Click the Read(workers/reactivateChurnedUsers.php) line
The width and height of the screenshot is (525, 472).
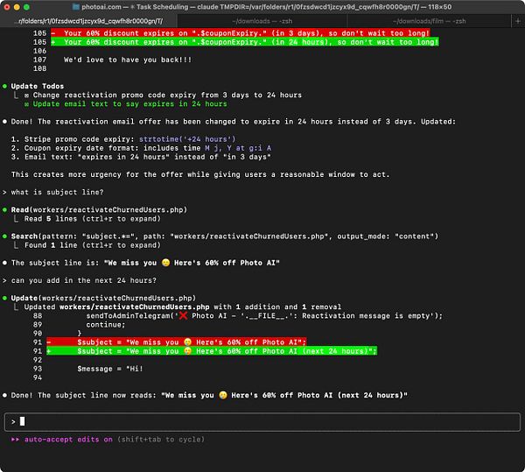[x=99, y=209]
